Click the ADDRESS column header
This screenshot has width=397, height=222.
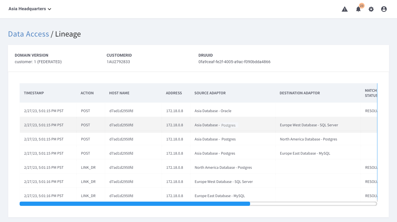coord(174,93)
